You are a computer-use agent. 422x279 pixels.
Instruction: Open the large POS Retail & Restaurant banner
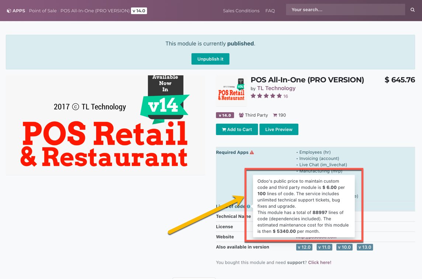point(105,125)
